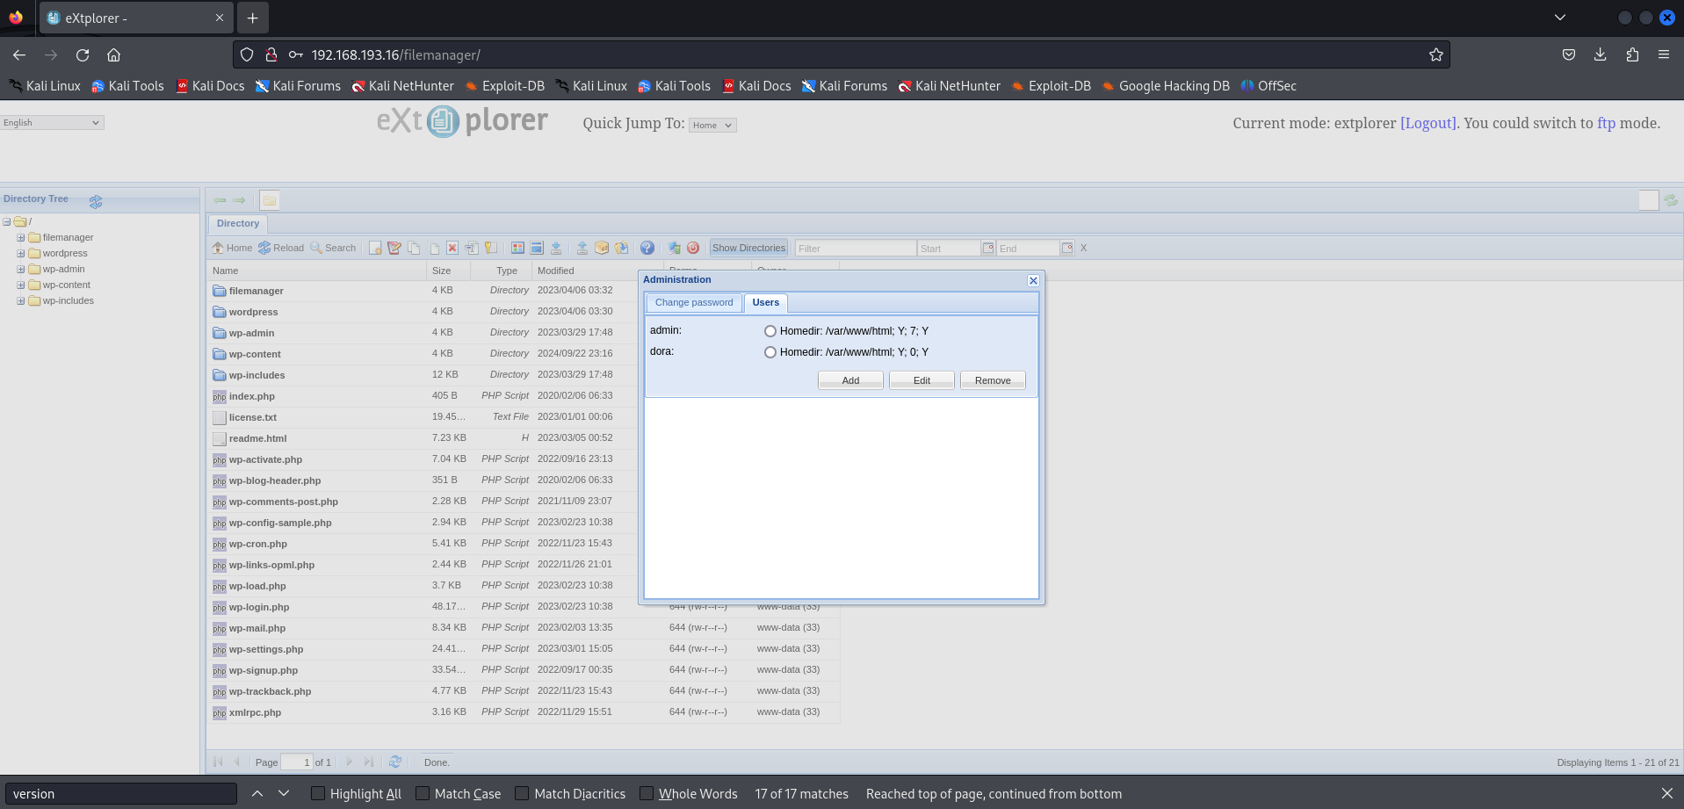Click the Upload arrow toolbar icon
Image resolution: width=1684 pixels, height=809 pixels.
582,248
